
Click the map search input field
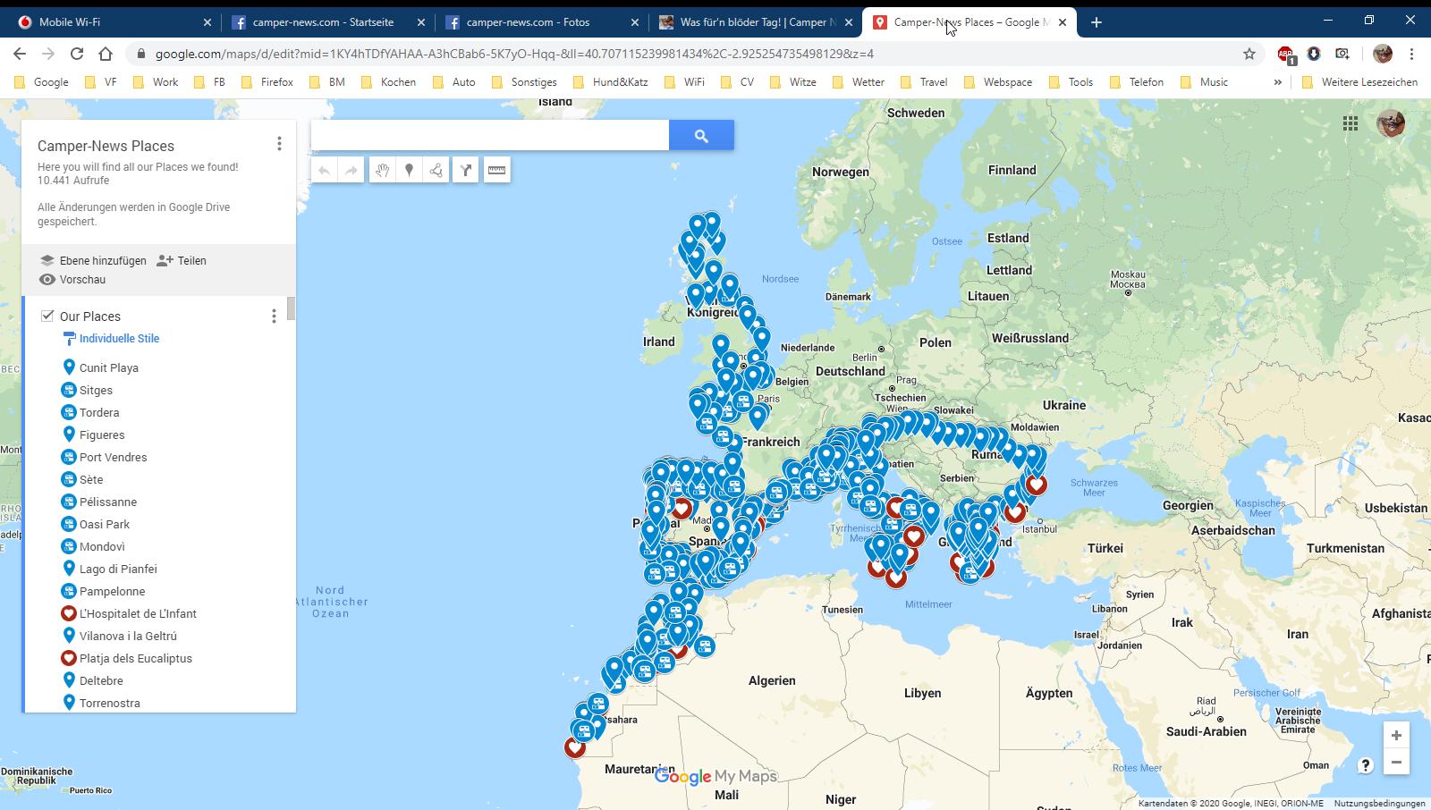click(x=490, y=135)
